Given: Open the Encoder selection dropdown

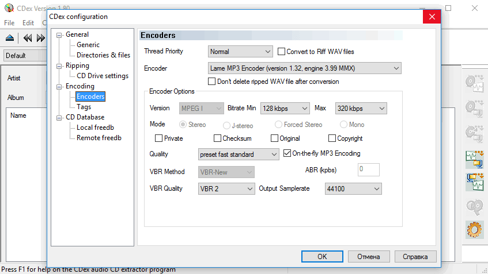Looking at the screenshot, I should pos(304,68).
